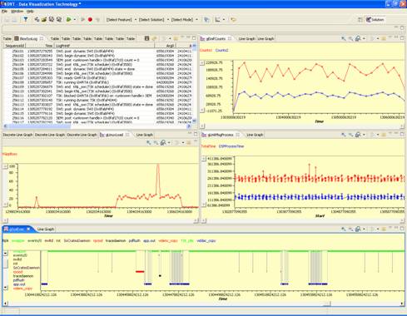The height and width of the screenshot is (316, 407).
Task: Click the Solution perspective button
Action: coord(375,19)
